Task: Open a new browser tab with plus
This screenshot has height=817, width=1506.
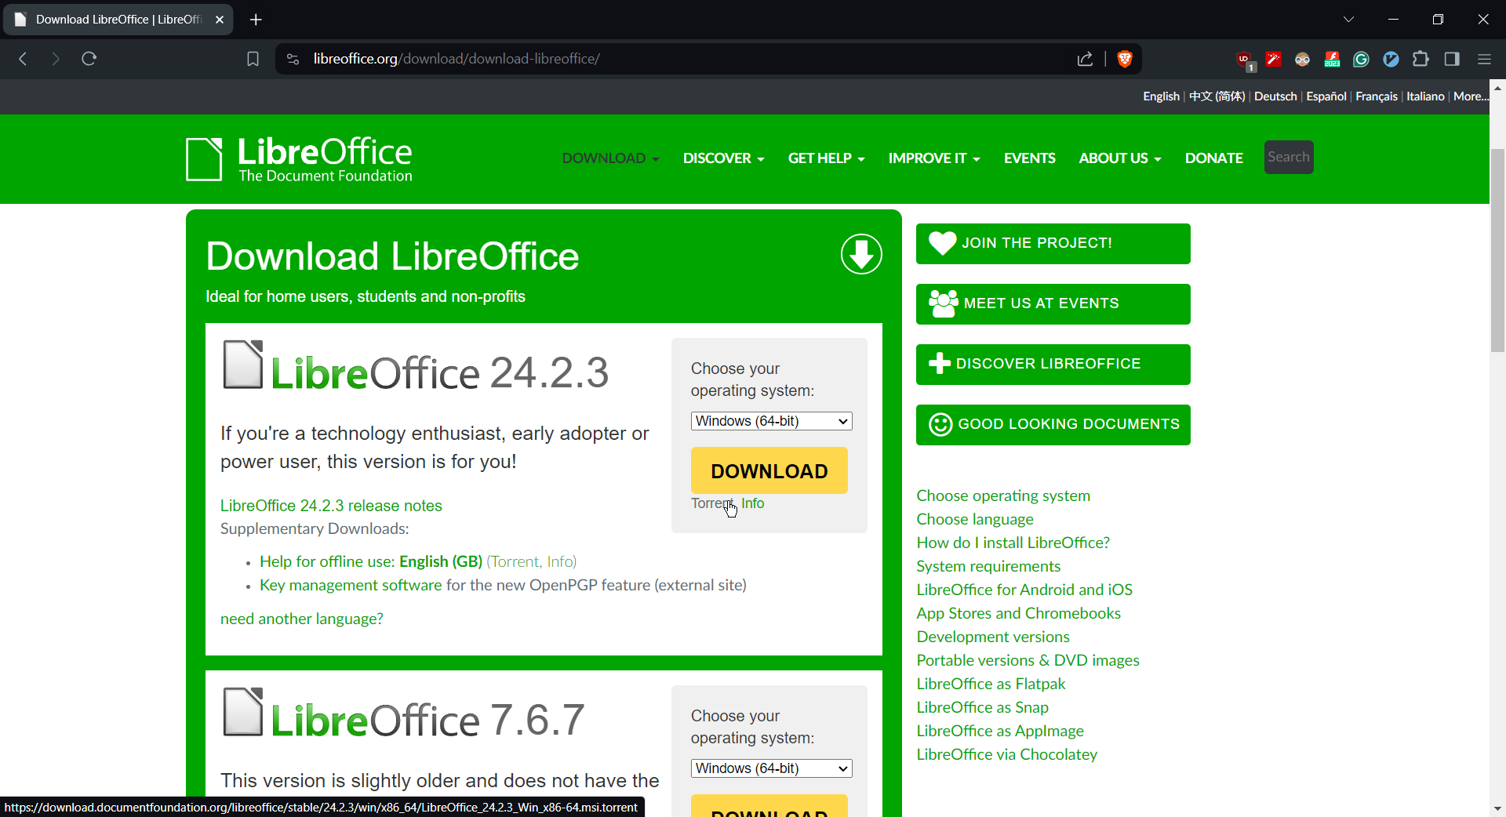Action: [256, 20]
